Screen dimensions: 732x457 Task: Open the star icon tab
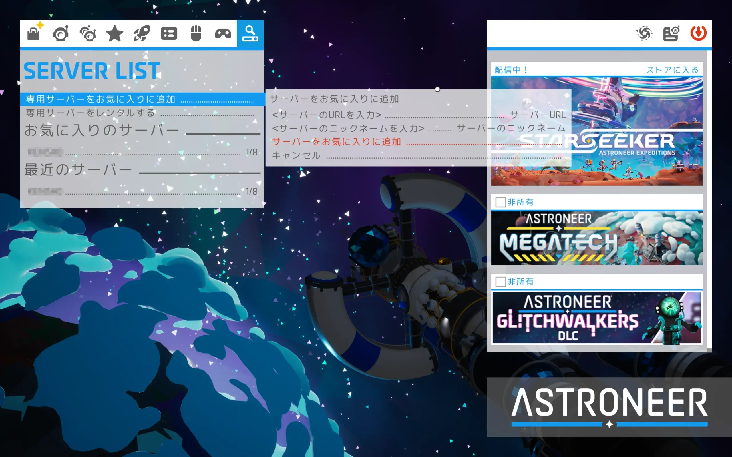pyautogui.click(x=115, y=33)
